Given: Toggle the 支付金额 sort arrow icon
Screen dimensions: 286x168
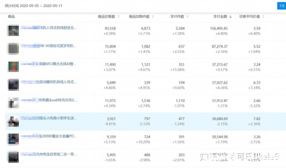Looking at the screenshot, I should (x=230, y=17).
